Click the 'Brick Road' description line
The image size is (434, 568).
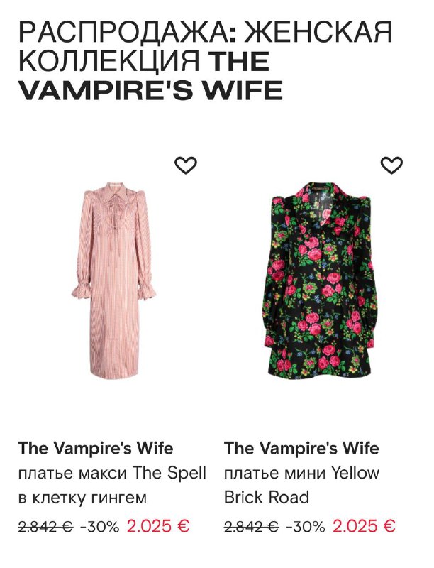tap(267, 498)
